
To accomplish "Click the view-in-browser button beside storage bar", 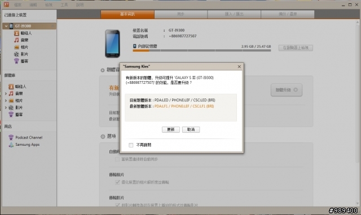I will pyautogui.click(x=296, y=48).
